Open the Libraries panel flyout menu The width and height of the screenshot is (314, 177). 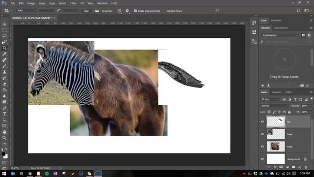(311, 28)
